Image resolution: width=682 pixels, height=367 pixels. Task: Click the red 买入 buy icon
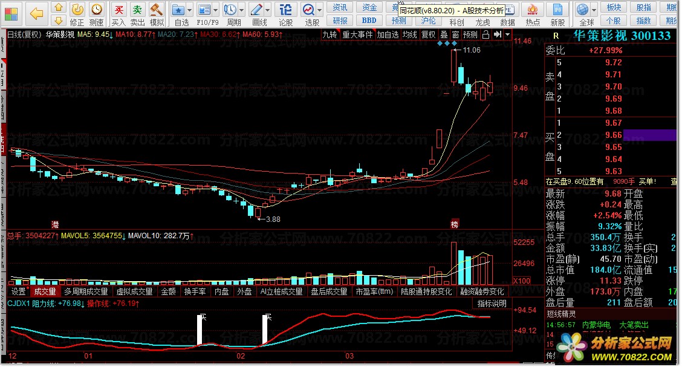(119, 9)
